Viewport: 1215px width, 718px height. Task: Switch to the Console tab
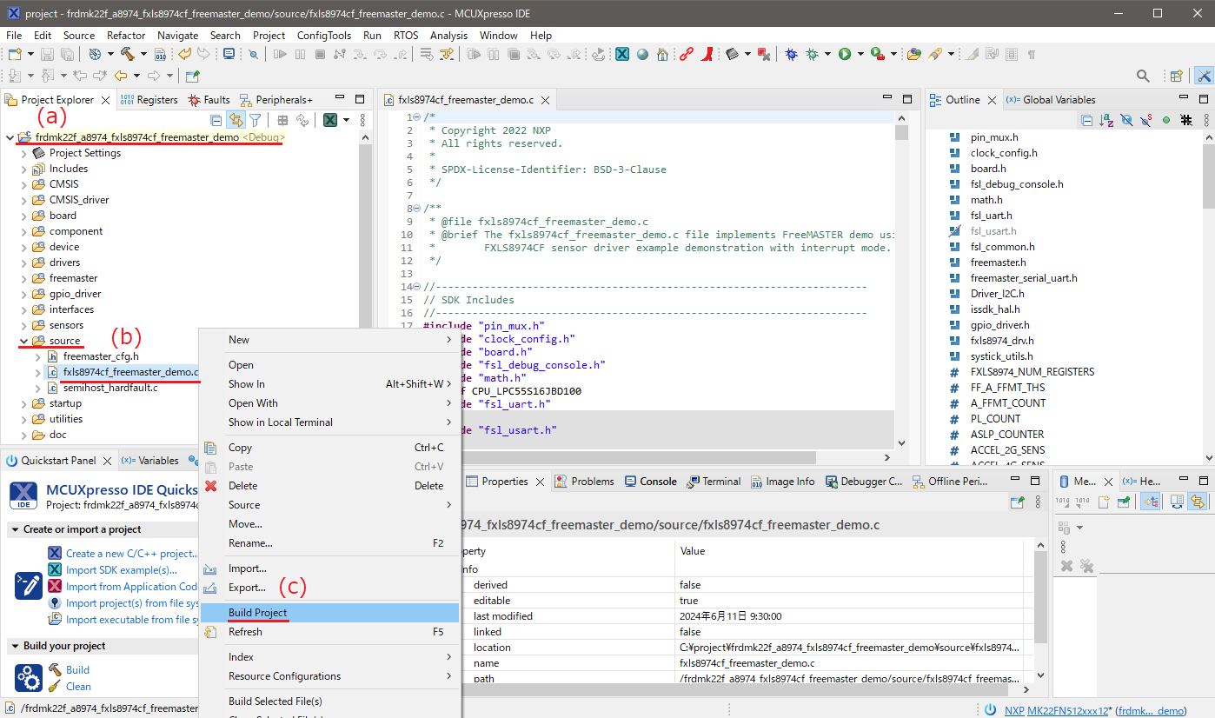(x=657, y=482)
